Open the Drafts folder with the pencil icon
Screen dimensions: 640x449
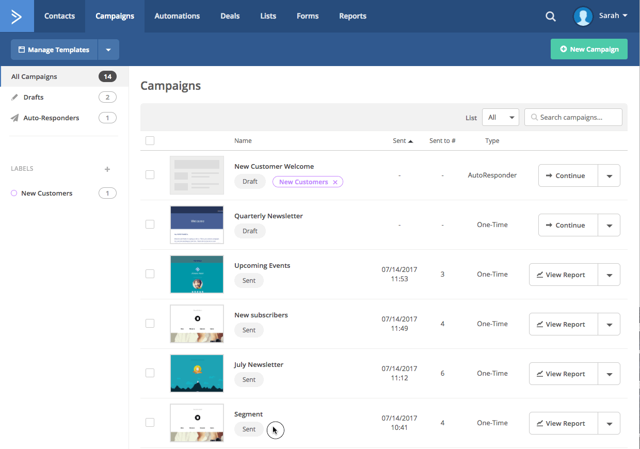(x=15, y=97)
